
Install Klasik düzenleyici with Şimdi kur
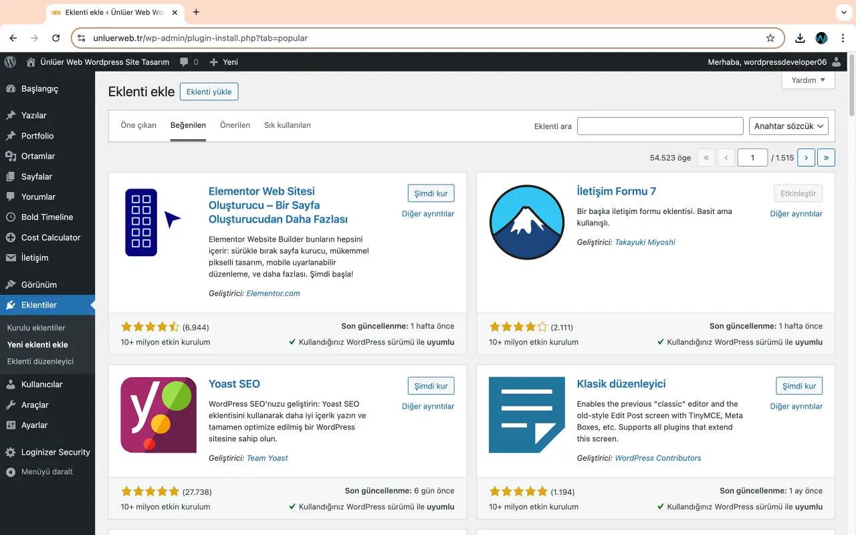coord(799,386)
